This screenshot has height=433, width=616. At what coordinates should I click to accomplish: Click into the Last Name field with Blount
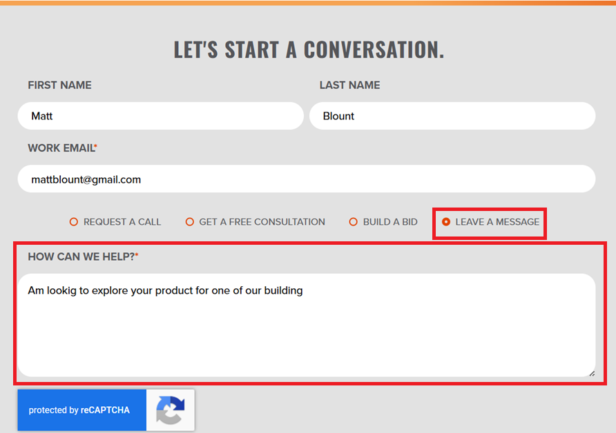click(x=452, y=116)
